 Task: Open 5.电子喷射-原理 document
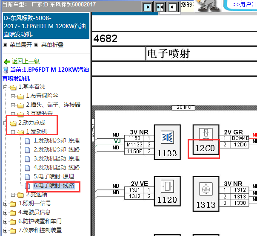pyautogui.click(x=54, y=176)
